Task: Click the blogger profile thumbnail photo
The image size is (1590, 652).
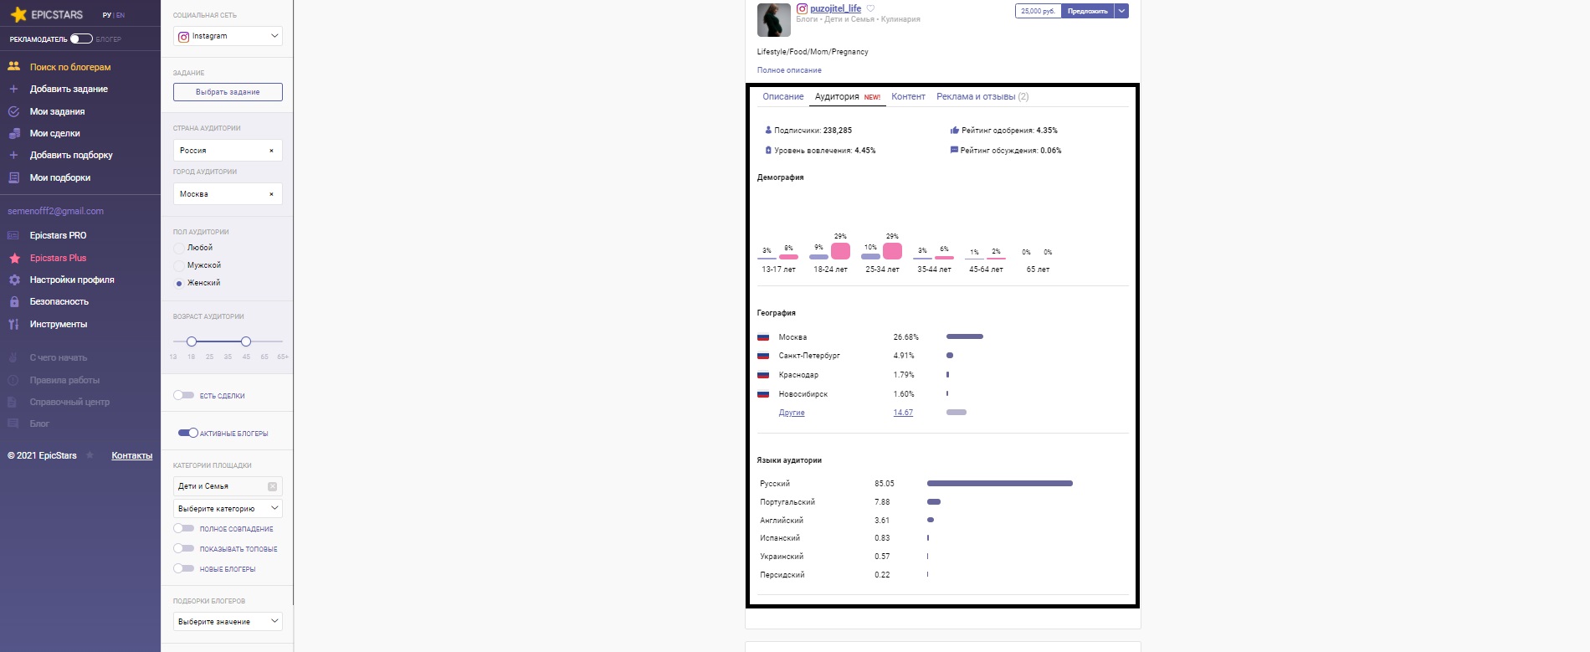Action: pyautogui.click(x=774, y=20)
